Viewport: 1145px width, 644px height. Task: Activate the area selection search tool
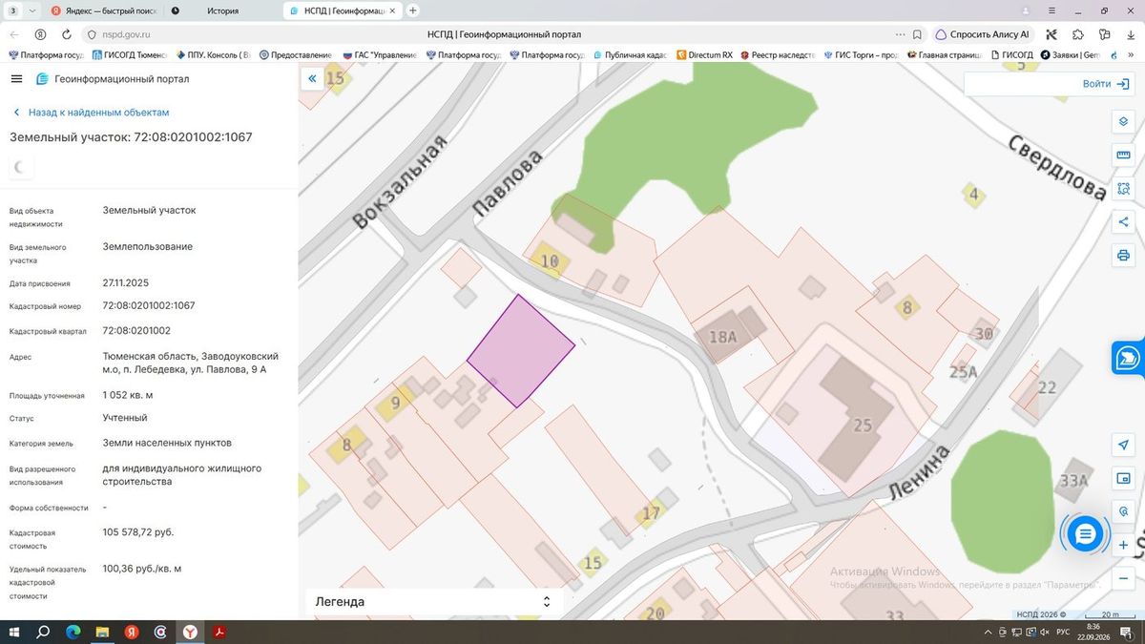1123,189
